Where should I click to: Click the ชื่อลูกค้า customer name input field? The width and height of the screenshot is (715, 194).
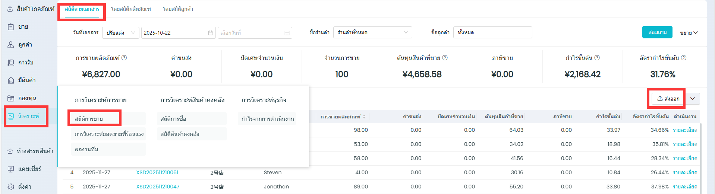492,33
